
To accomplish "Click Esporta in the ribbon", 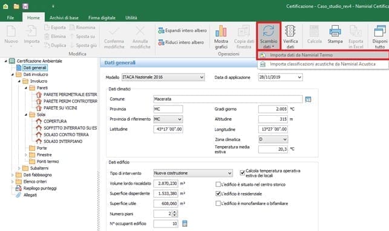I will pos(55,28).
